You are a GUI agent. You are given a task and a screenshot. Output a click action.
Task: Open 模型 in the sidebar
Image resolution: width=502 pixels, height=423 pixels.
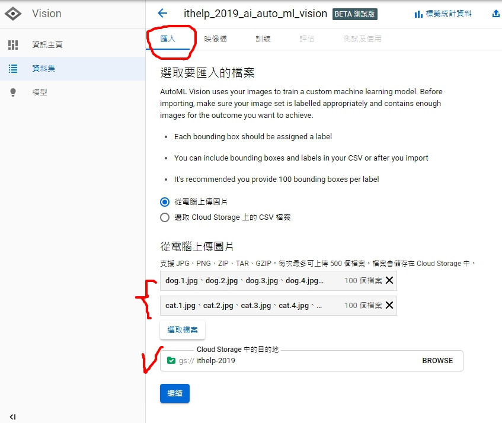(40, 92)
